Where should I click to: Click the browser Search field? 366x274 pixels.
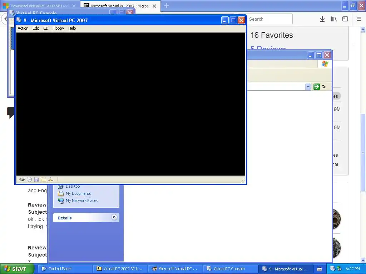tap(269, 19)
